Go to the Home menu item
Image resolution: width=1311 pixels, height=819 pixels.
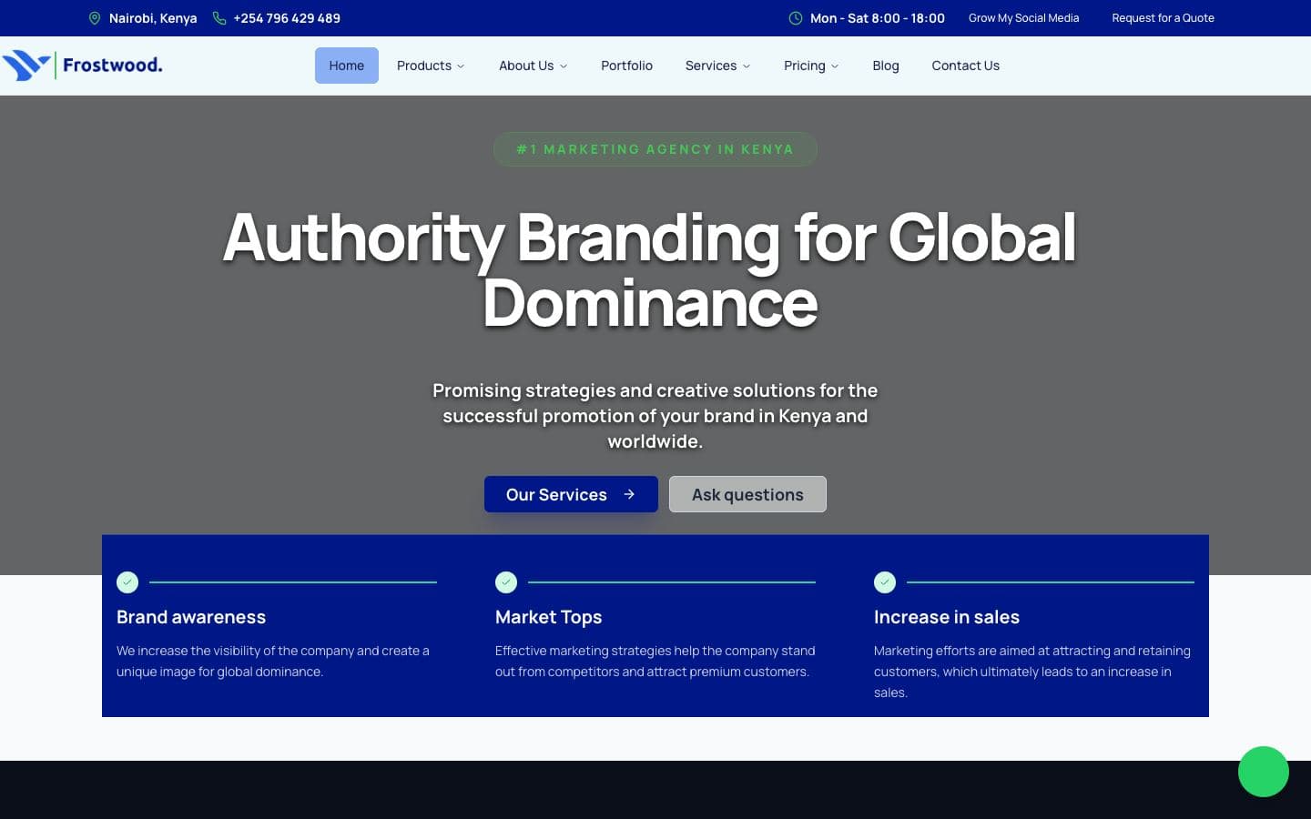click(x=347, y=66)
